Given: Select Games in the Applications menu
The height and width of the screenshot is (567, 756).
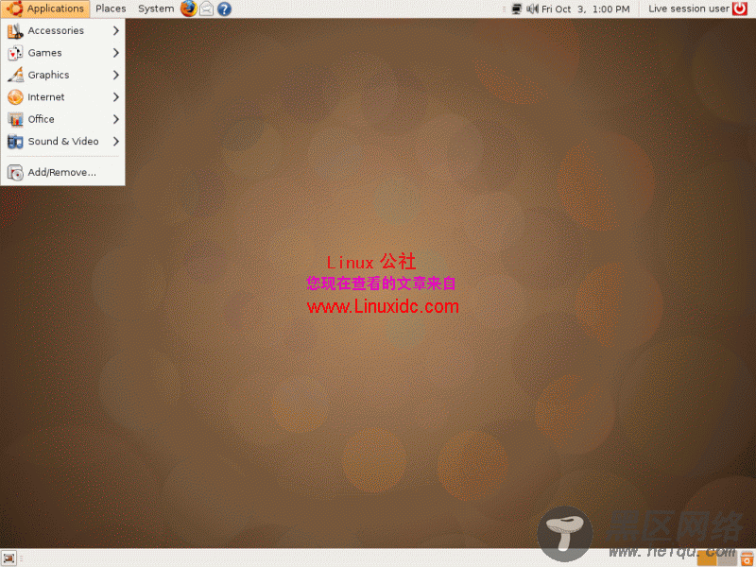Looking at the screenshot, I should click(x=62, y=53).
